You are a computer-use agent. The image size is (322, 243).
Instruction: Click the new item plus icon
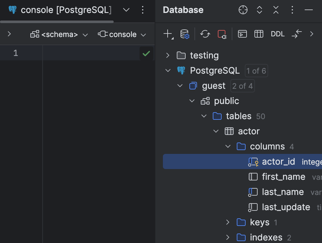[167, 34]
